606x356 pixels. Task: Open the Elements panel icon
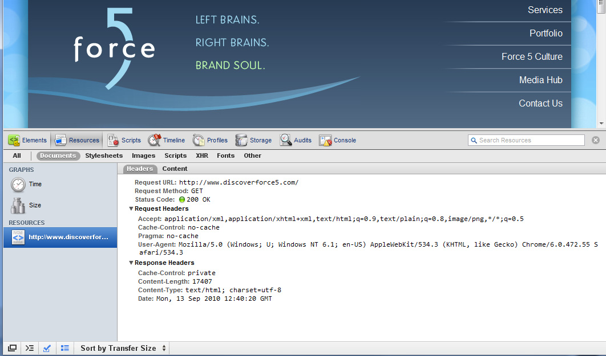pyautogui.click(x=14, y=140)
